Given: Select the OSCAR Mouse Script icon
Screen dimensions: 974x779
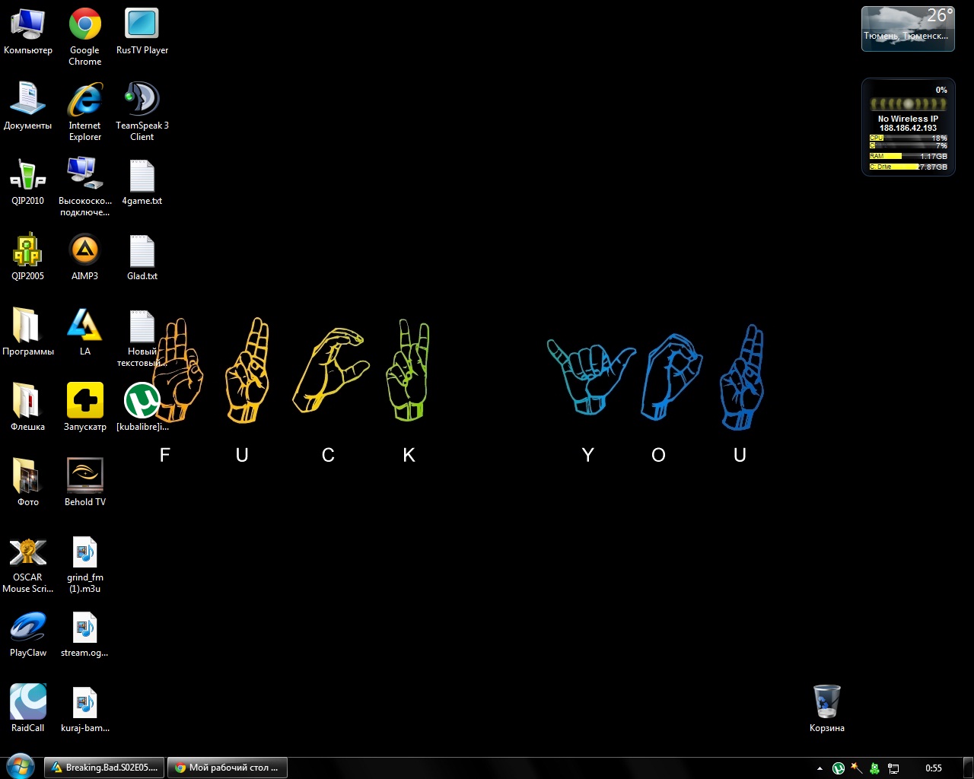Looking at the screenshot, I should pos(27,552).
